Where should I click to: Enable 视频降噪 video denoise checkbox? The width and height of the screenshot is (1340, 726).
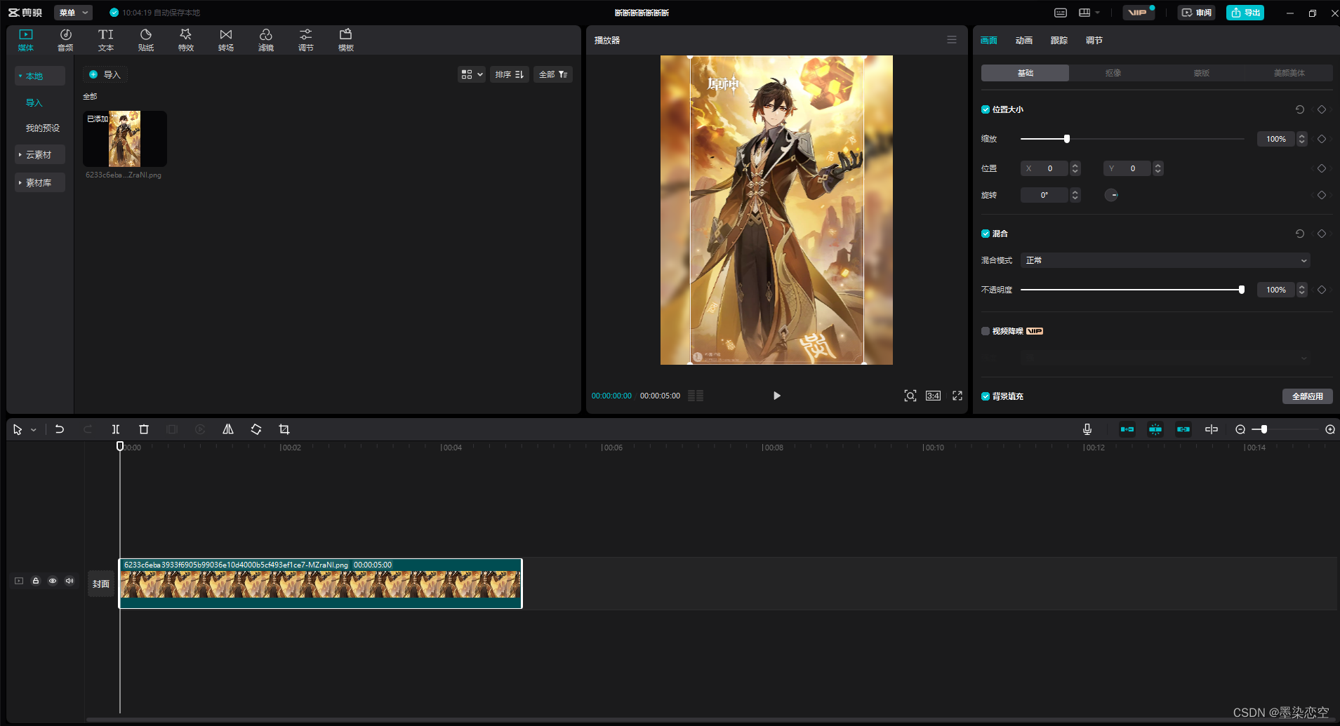(986, 331)
